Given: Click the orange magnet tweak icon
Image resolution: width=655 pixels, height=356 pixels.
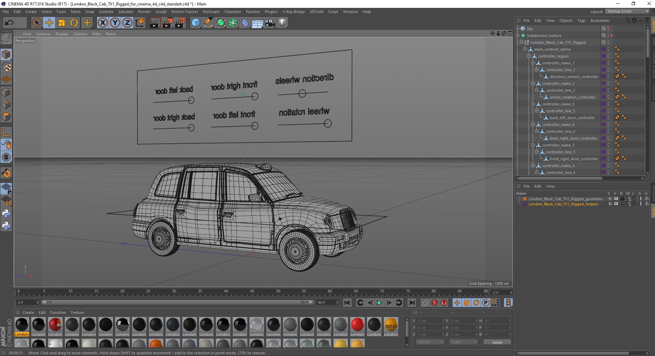Looking at the screenshot, I should (6, 173).
